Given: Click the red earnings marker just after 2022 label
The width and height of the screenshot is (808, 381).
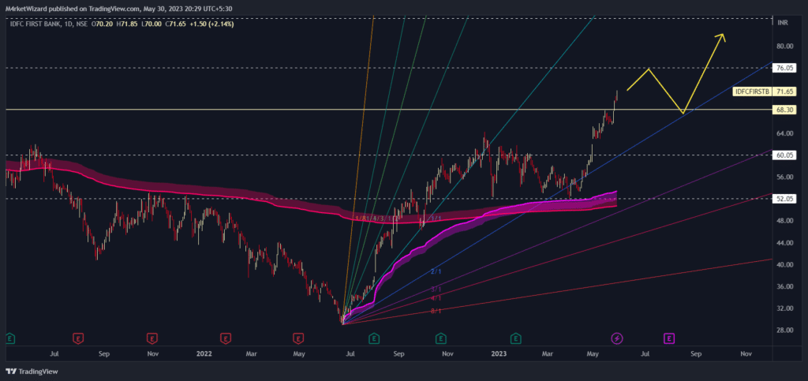Looking at the screenshot, I should [225, 338].
